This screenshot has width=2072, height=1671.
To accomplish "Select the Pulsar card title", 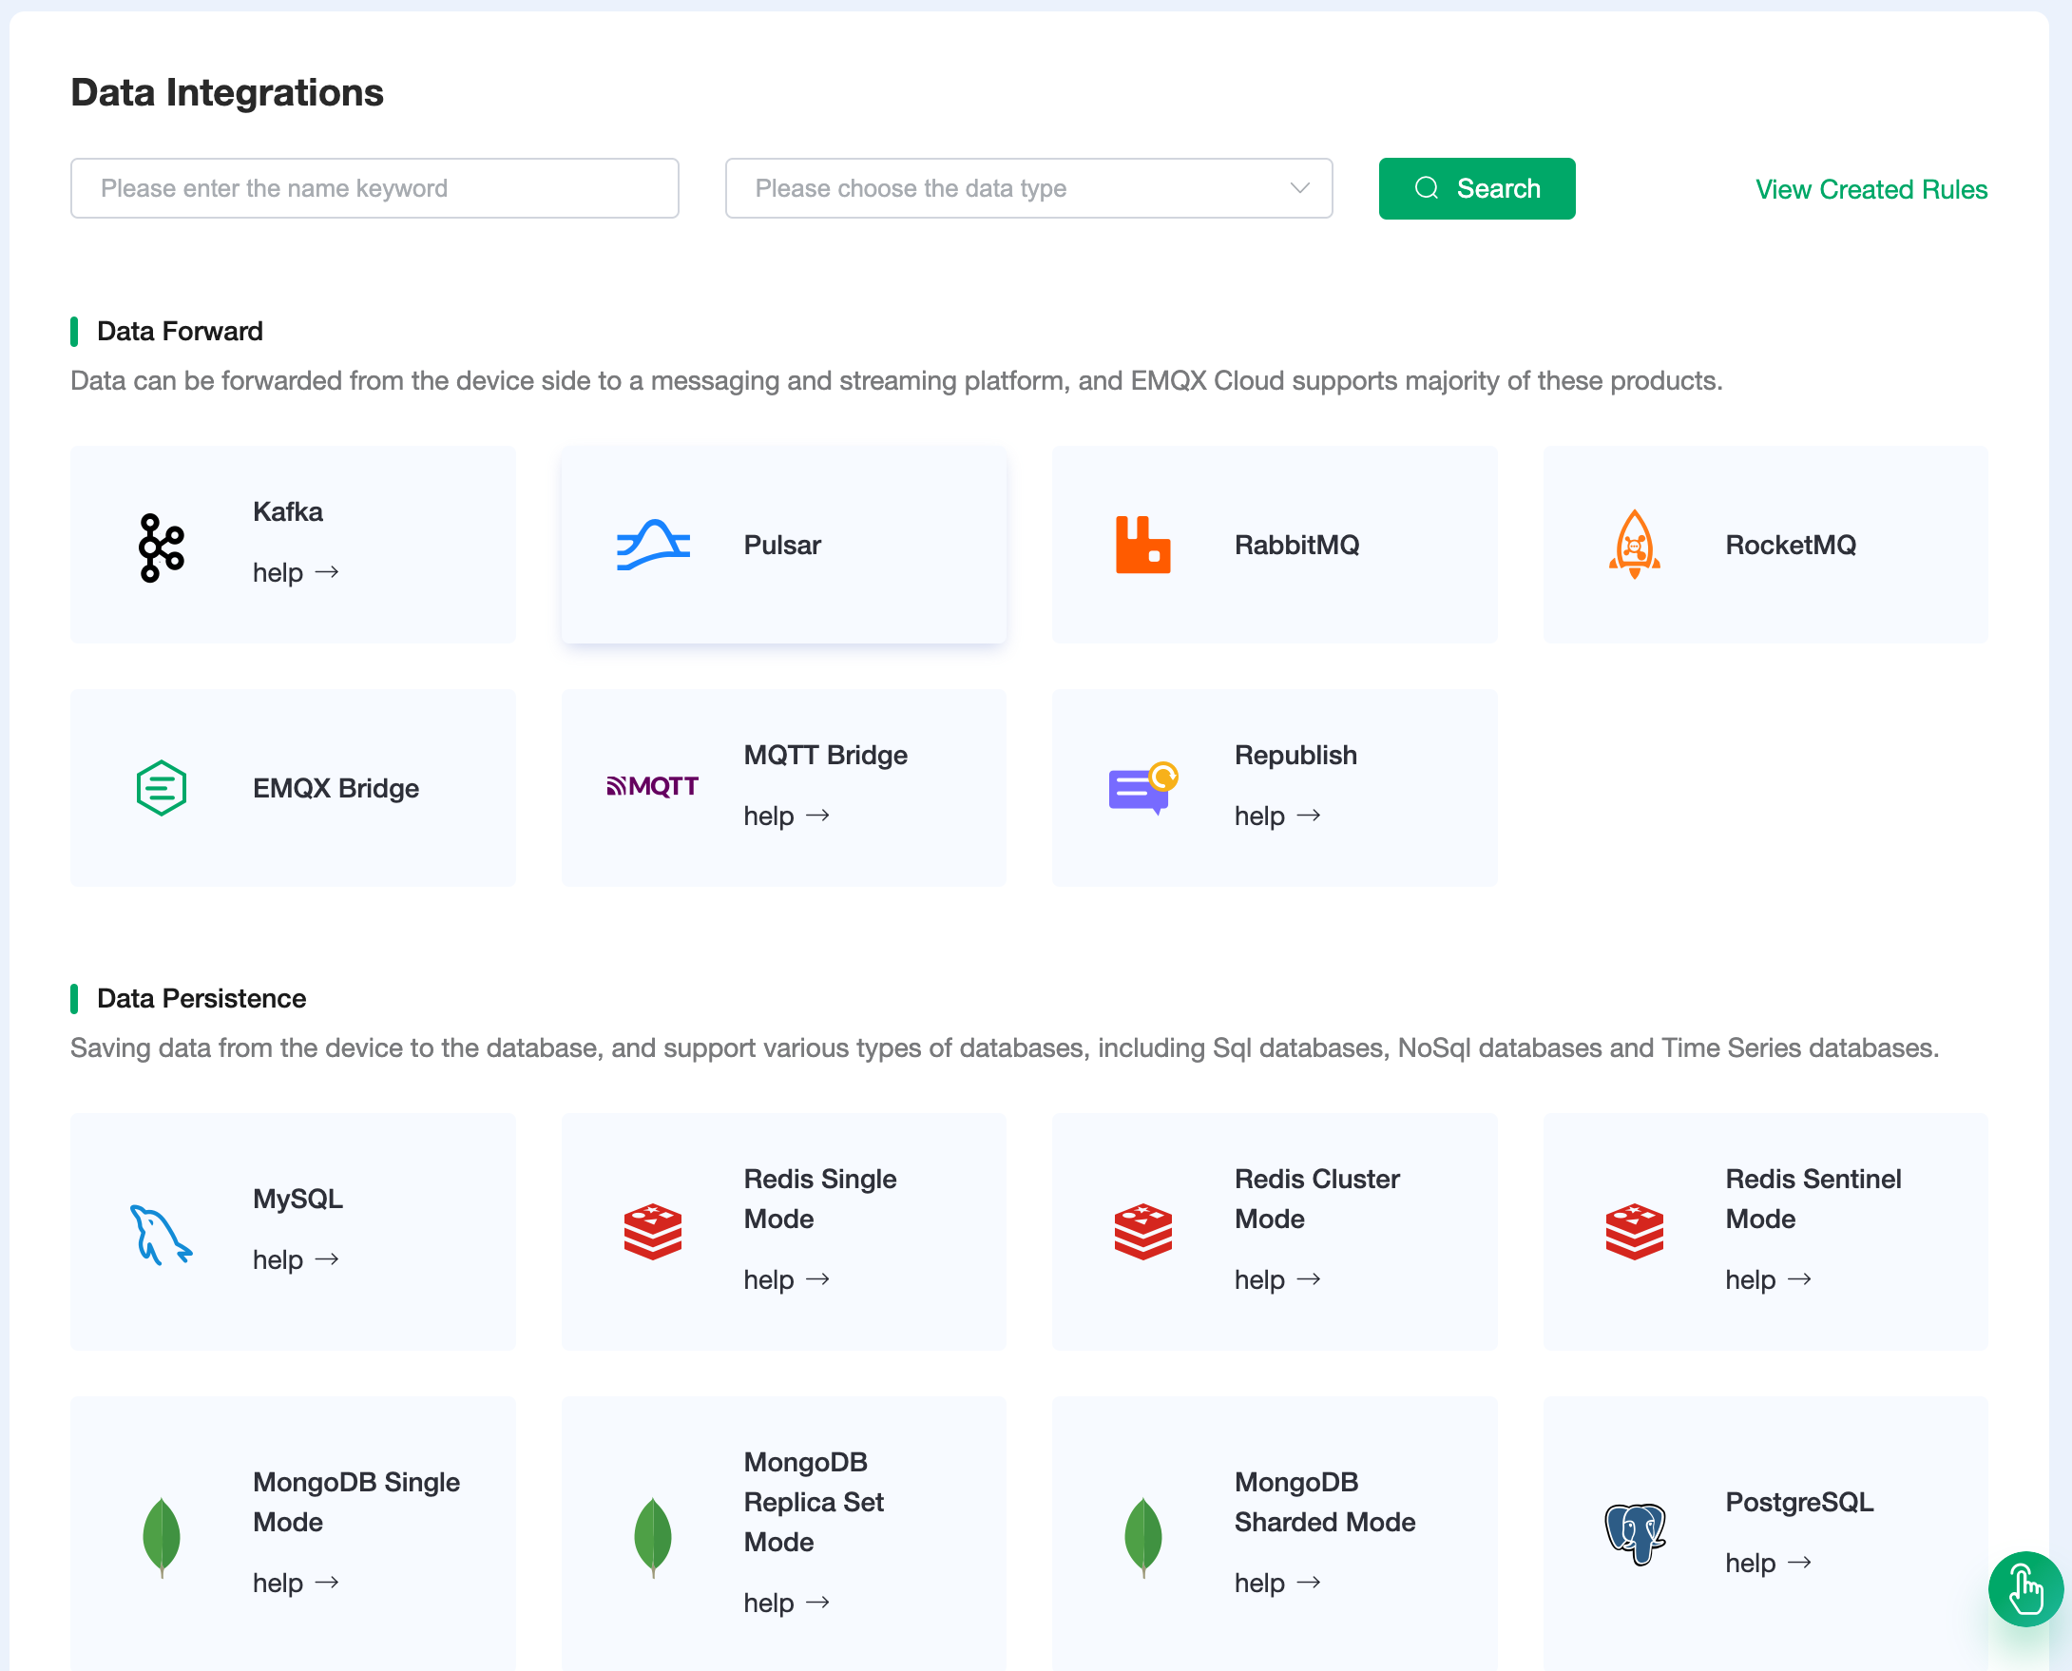I will coord(781,545).
